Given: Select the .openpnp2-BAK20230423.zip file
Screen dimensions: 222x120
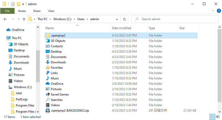Looking at the screenshot, I should 70,111.
